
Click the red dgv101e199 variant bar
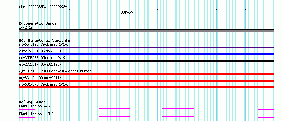point(146,74)
